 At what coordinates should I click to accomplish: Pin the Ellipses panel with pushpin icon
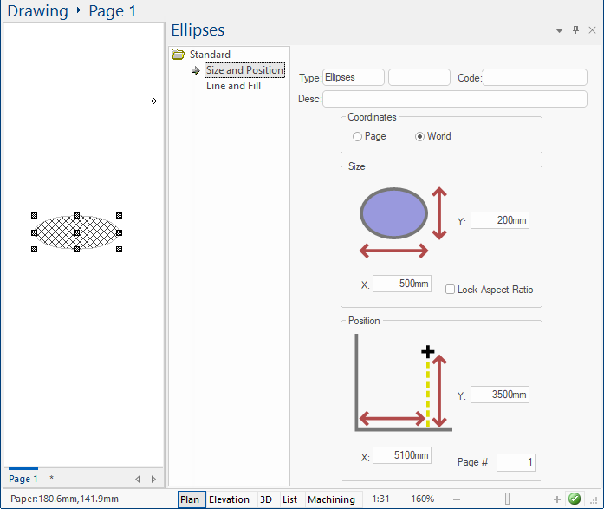(575, 30)
